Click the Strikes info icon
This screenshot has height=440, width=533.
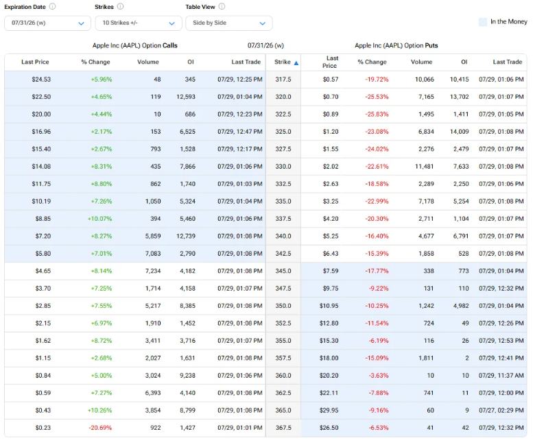(120, 6)
